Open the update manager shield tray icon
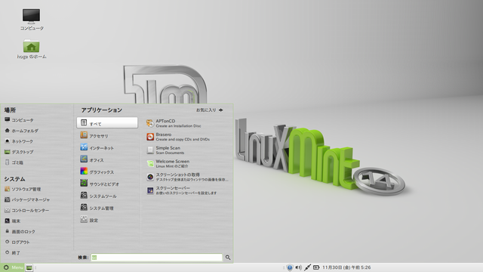483x272 pixels. pos(290,267)
